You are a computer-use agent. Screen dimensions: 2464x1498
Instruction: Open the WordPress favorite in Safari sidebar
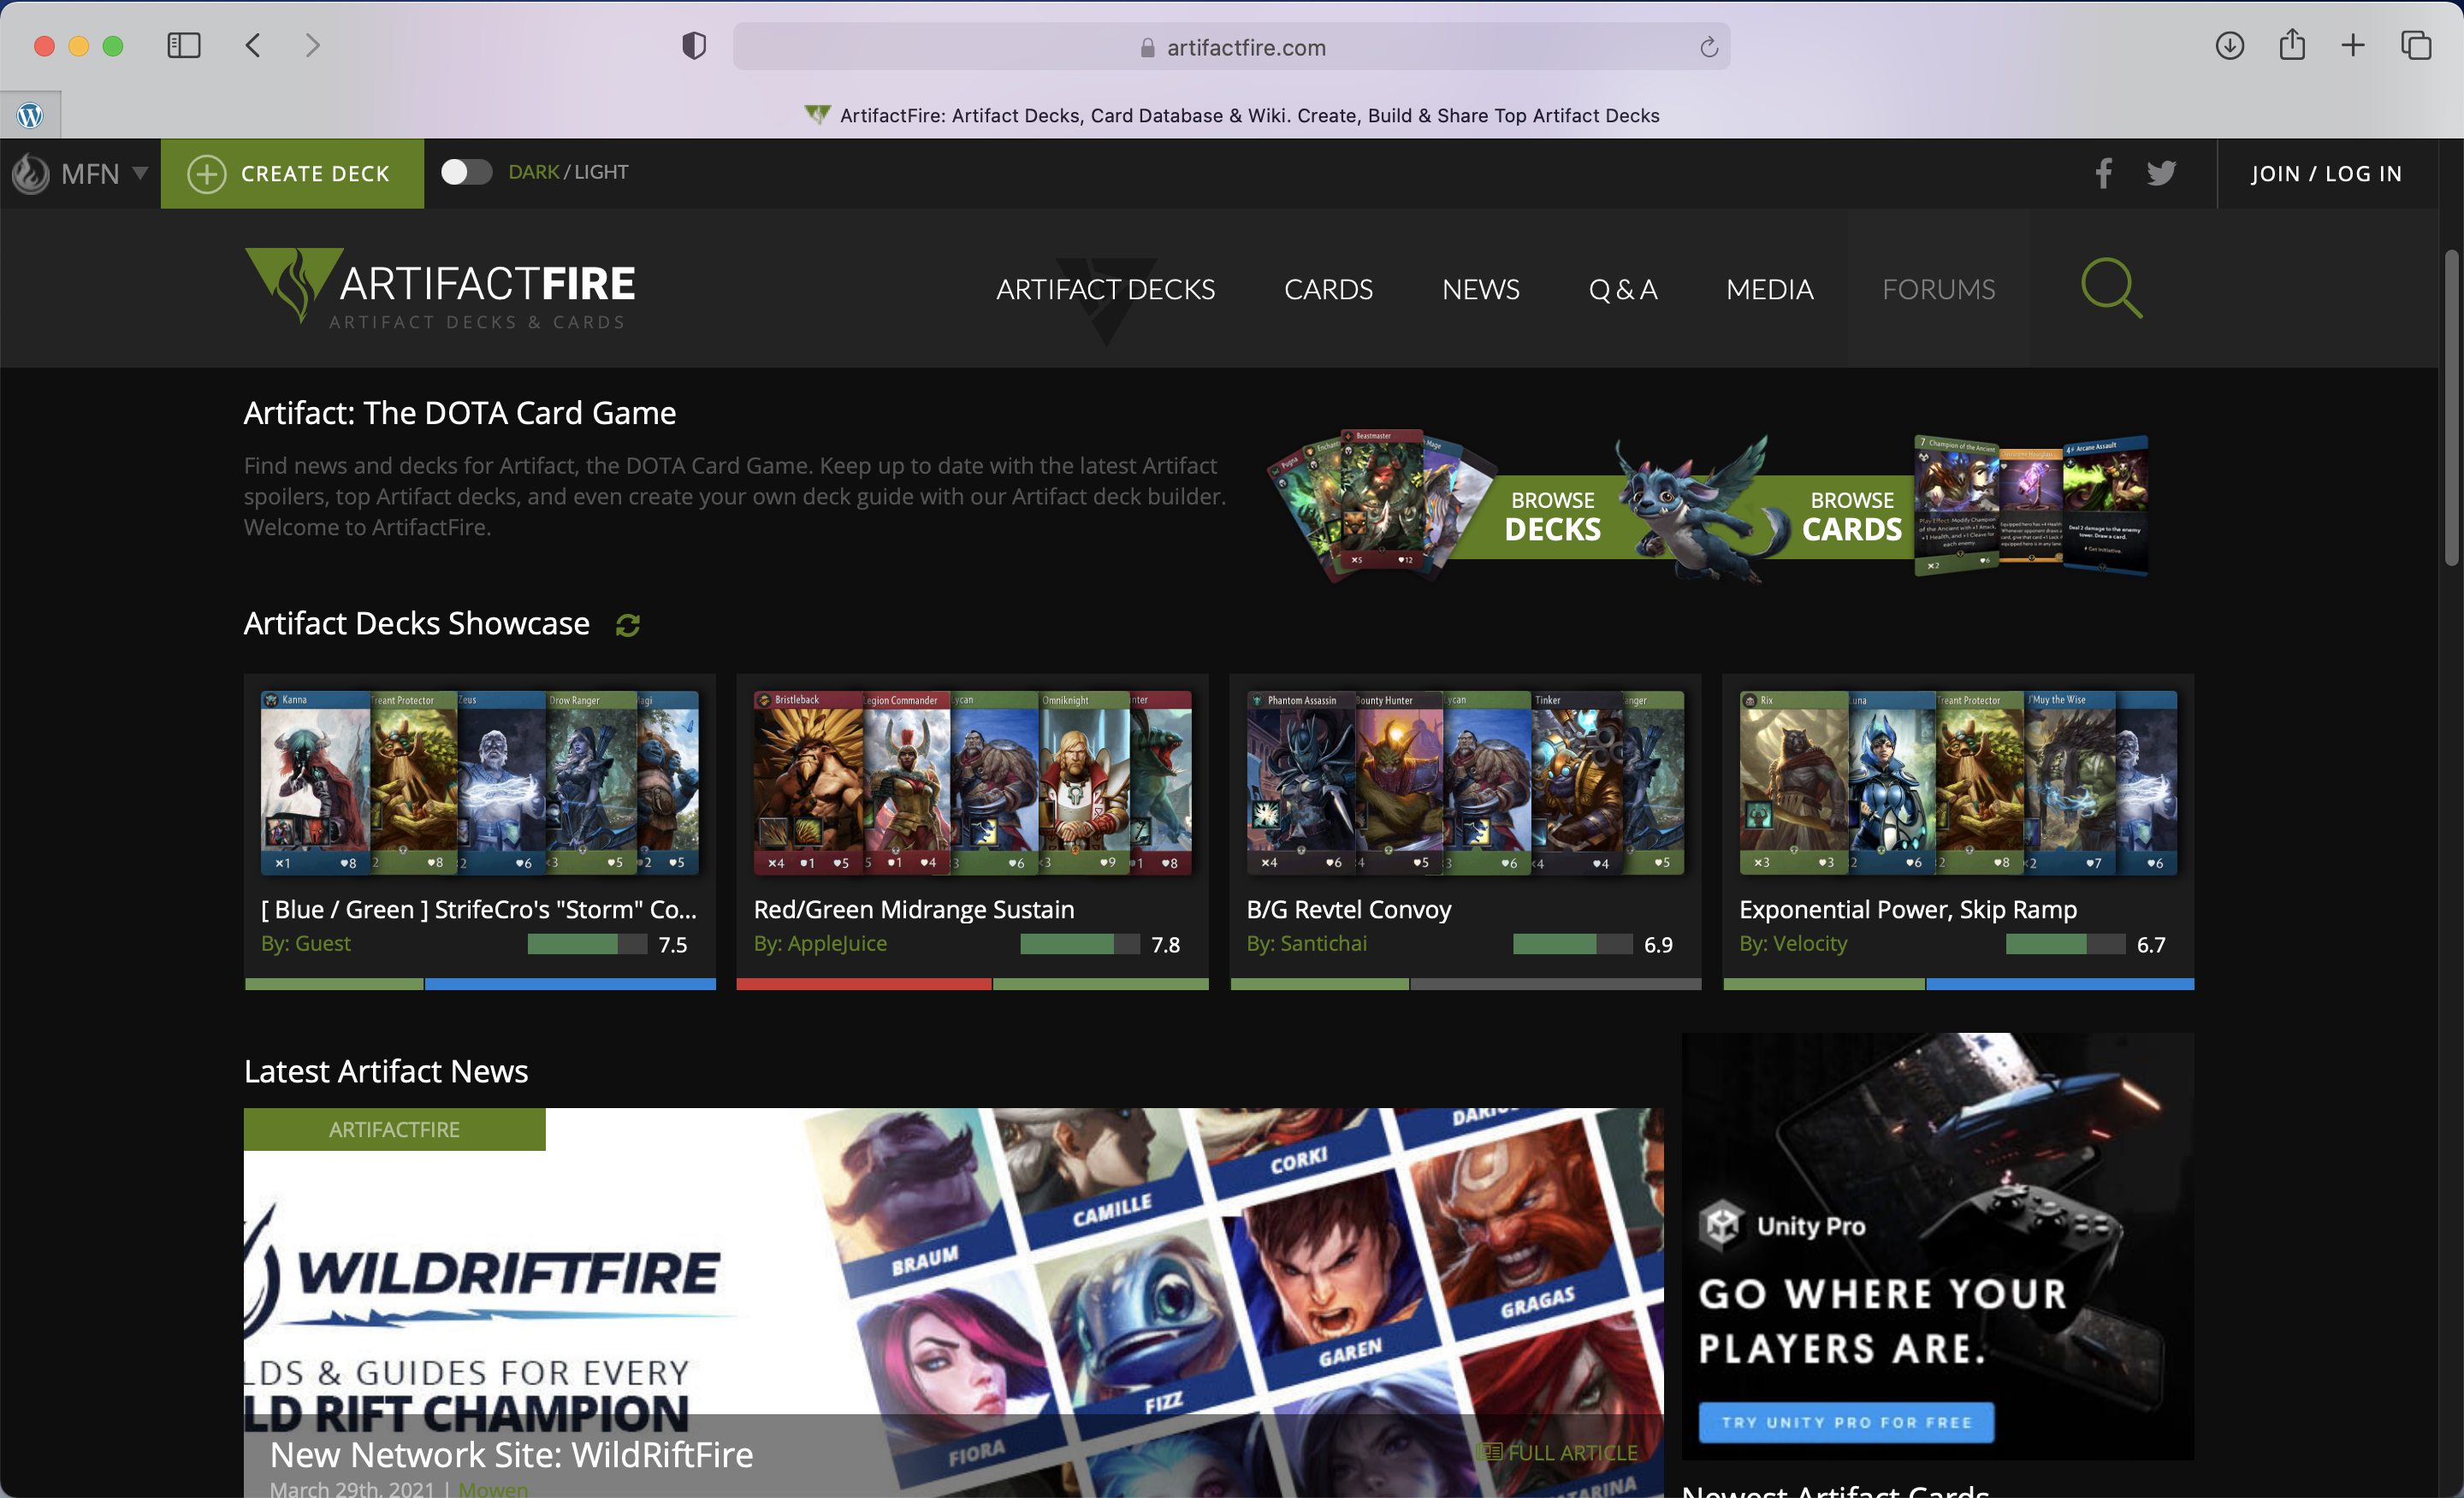[x=30, y=114]
